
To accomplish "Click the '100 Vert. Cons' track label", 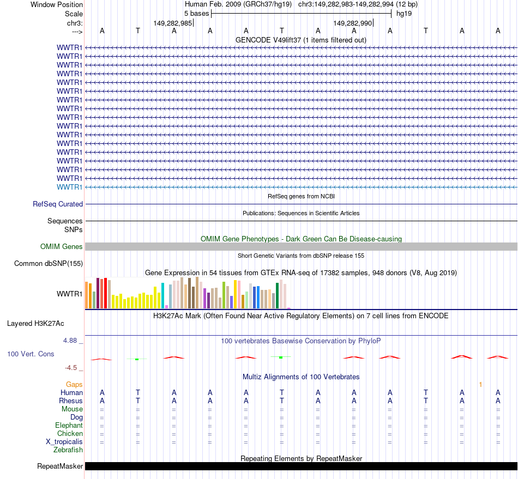I will coord(31,354).
